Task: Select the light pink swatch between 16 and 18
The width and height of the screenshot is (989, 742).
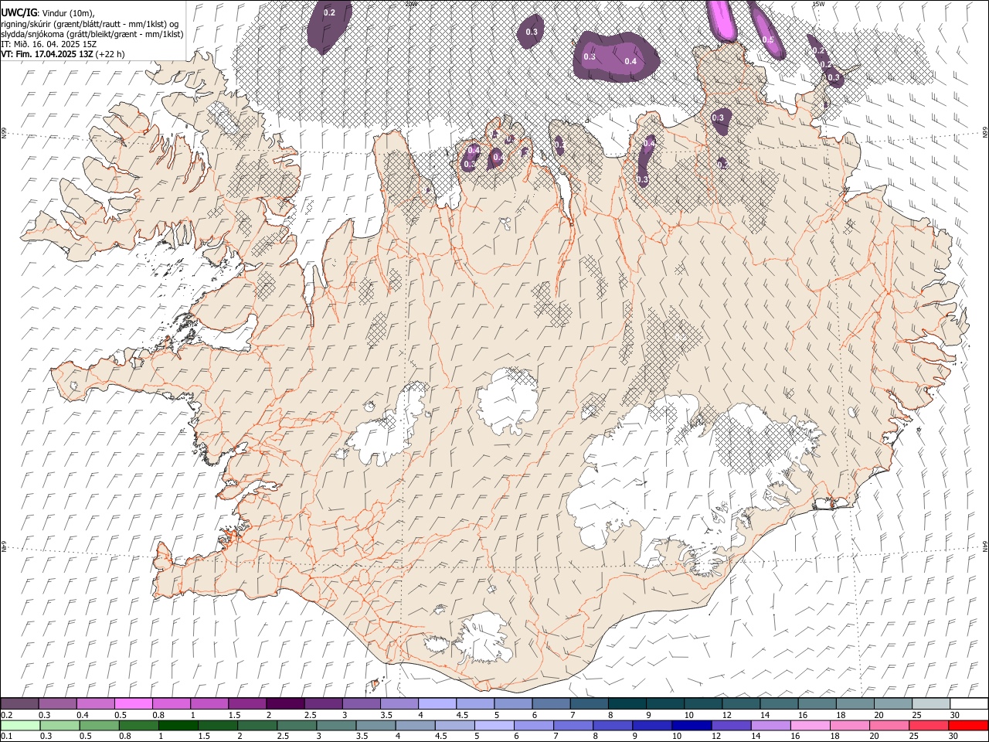Action: 811,726
